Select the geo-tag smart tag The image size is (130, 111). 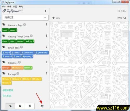28,57
